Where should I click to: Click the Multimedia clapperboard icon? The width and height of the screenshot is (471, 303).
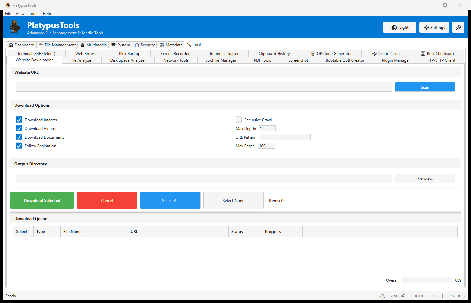point(82,45)
